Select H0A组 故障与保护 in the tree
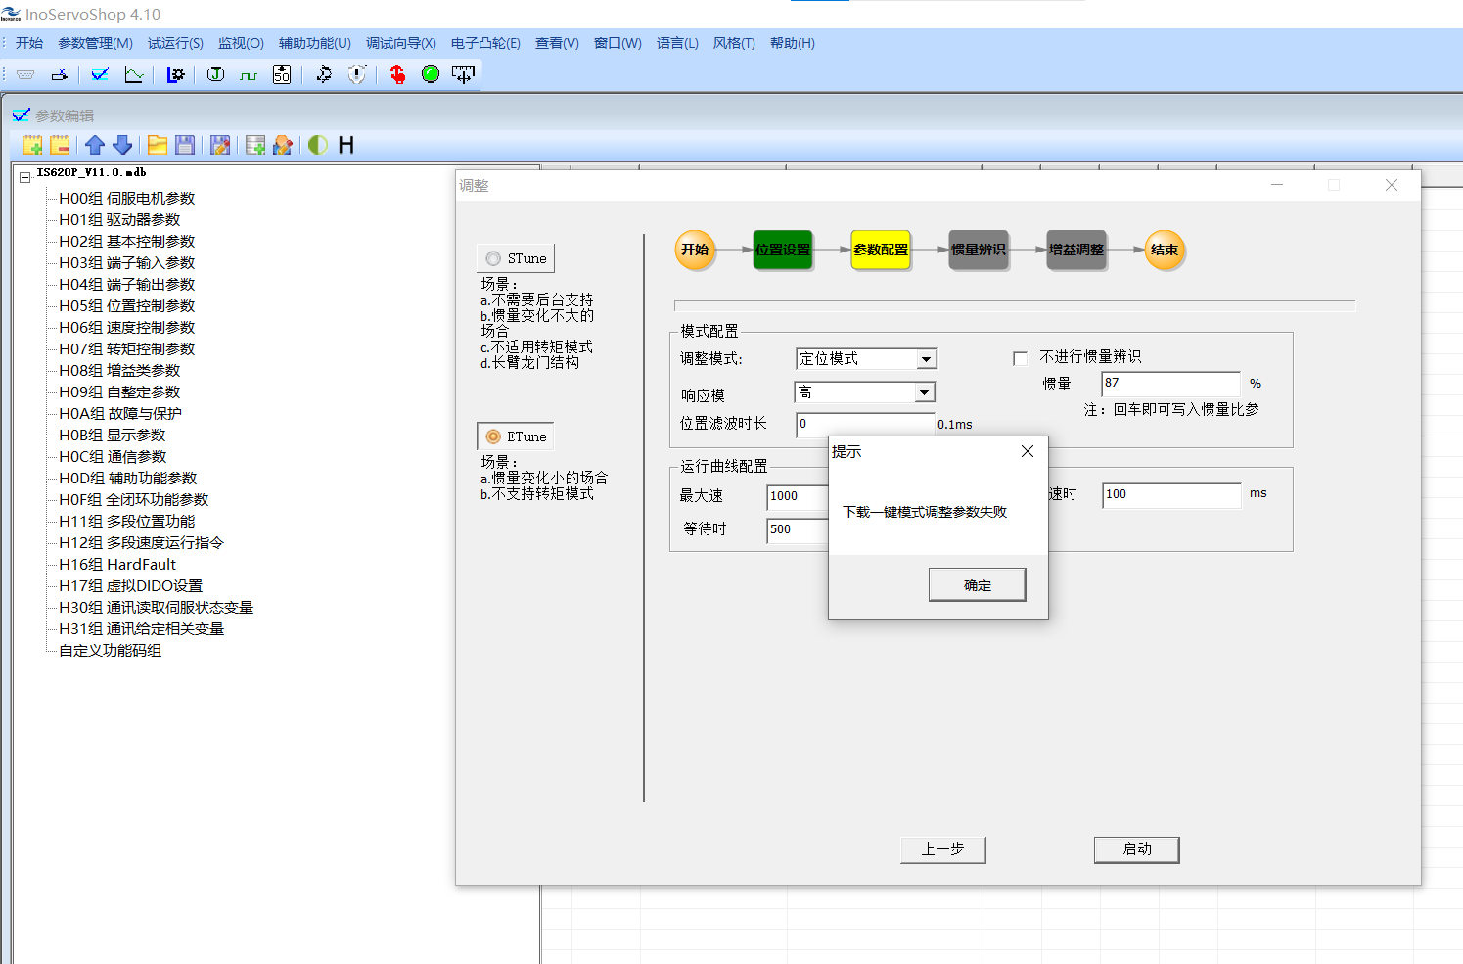Screen dimensions: 1463x964 coord(120,414)
